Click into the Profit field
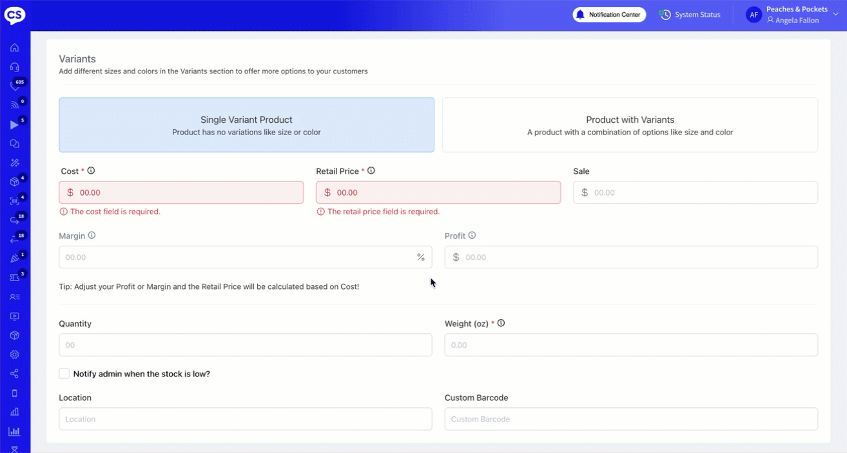 pyautogui.click(x=631, y=257)
